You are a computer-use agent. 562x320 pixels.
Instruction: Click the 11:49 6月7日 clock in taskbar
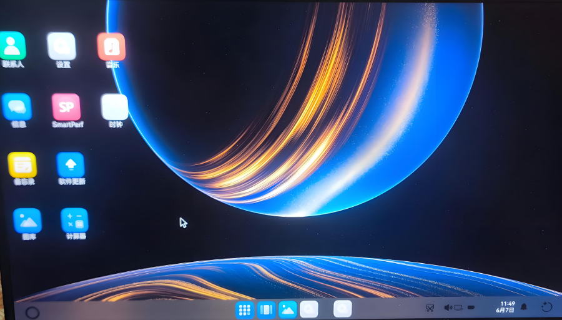[x=506, y=307]
